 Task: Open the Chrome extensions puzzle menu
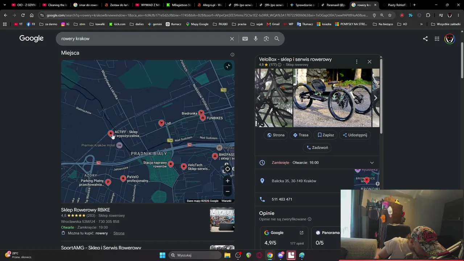[428, 15]
